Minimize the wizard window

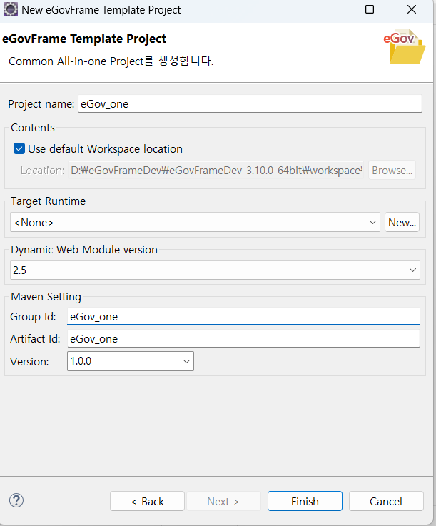328,9
